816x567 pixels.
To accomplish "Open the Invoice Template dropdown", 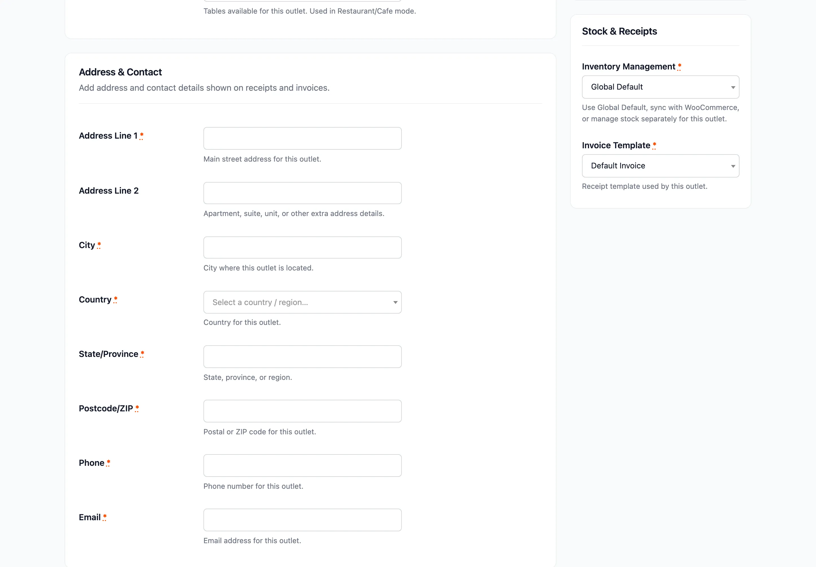I will pyautogui.click(x=660, y=166).
